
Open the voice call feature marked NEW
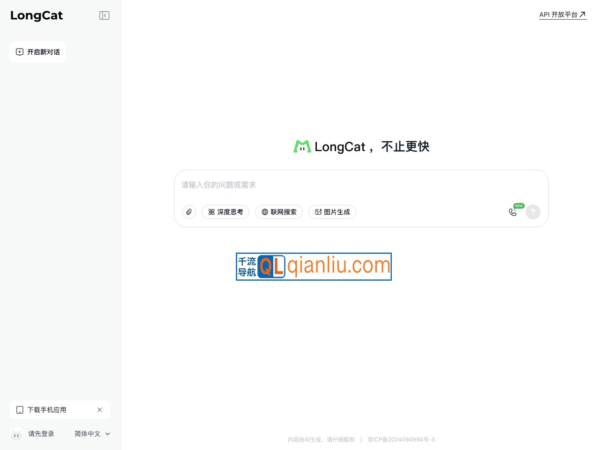click(513, 212)
